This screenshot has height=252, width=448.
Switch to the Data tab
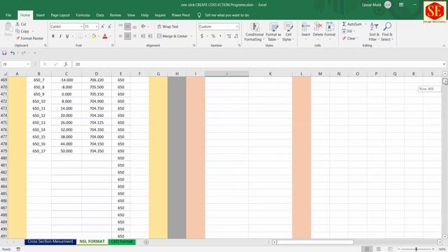[100, 15]
